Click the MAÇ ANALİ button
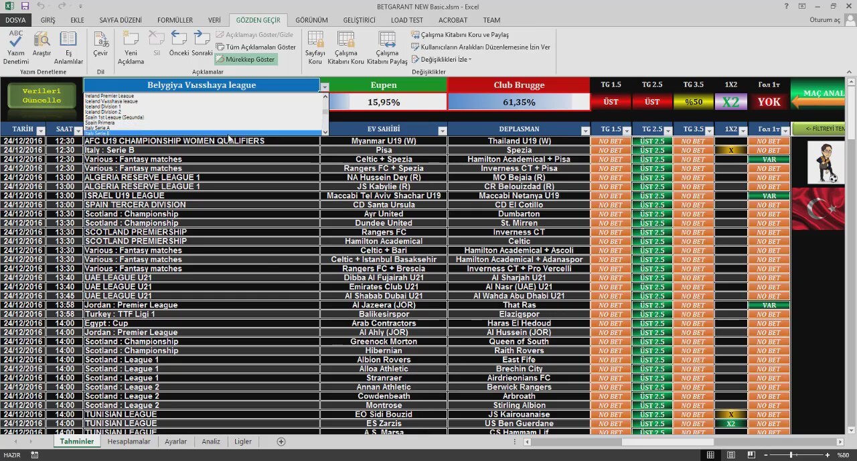 point(819,94)
